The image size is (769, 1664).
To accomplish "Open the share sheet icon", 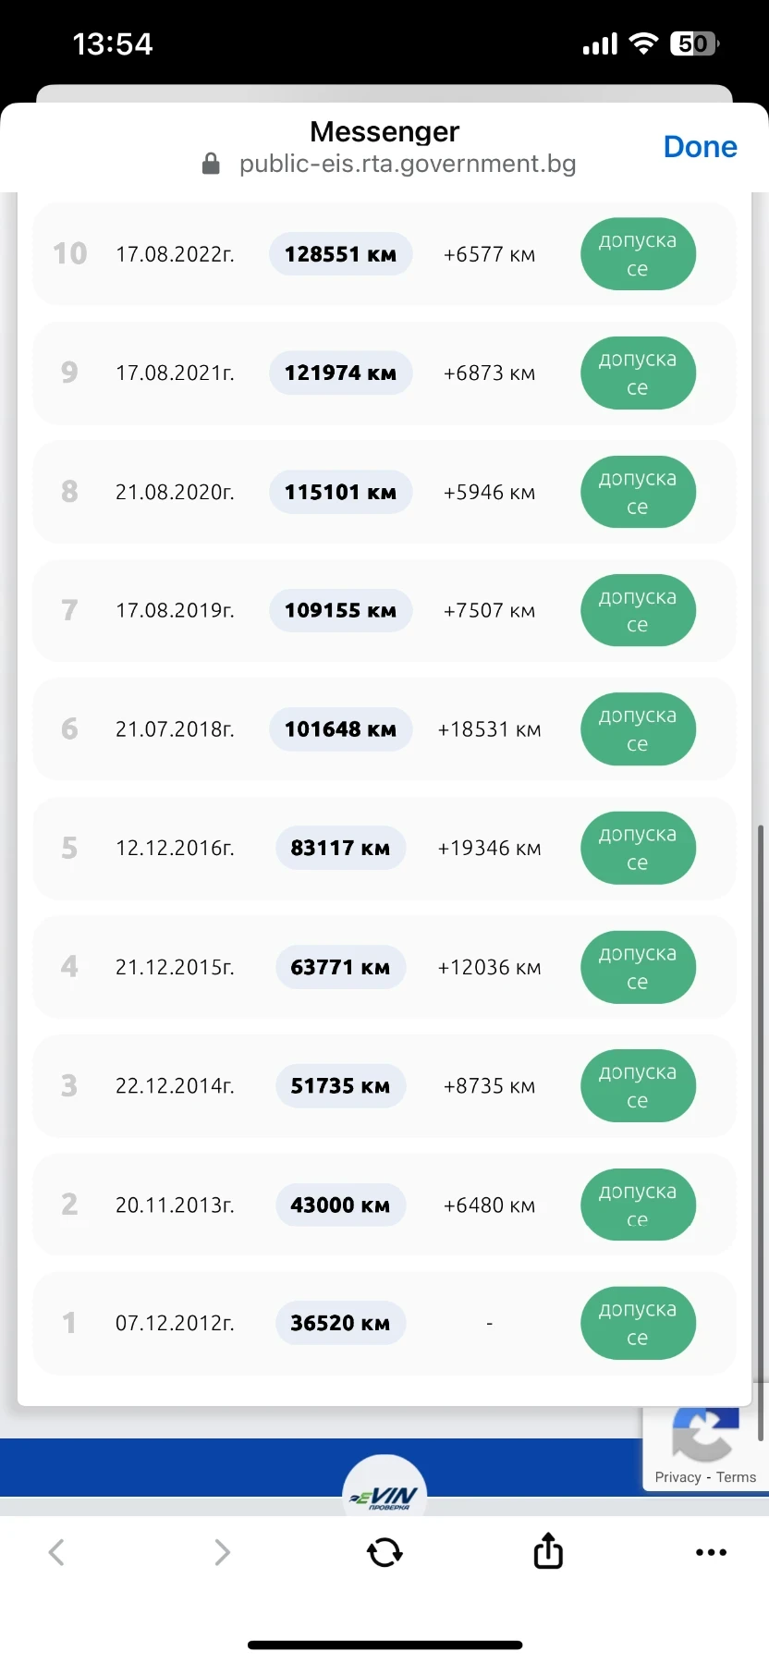I will coord(548,1551).
